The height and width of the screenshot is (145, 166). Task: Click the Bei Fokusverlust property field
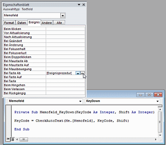coord(65,53)
